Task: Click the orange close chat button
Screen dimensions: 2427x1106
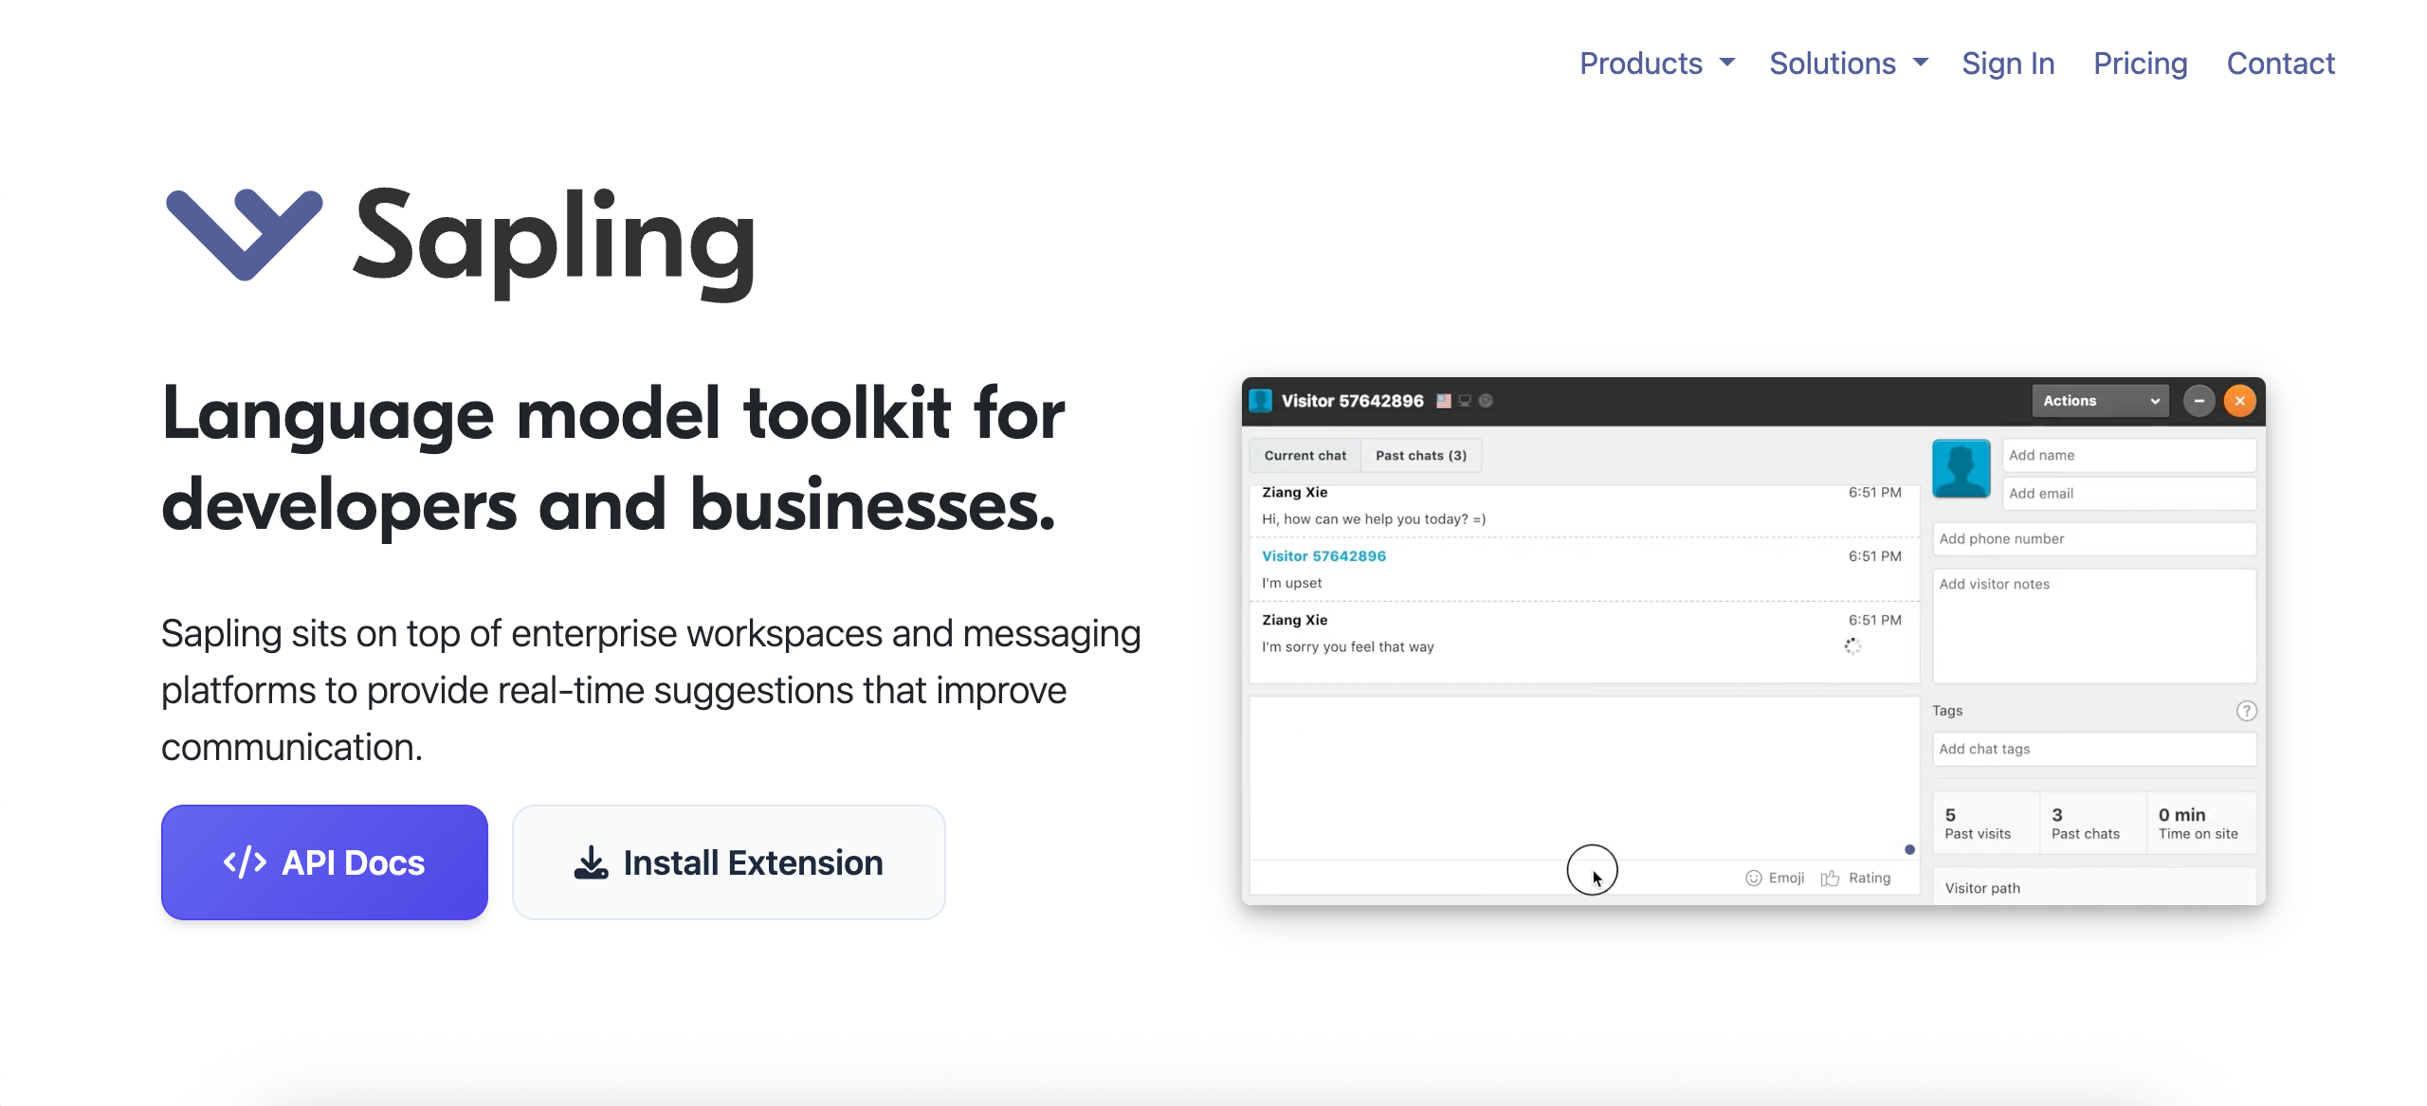Action: [x=2239, y=401]
